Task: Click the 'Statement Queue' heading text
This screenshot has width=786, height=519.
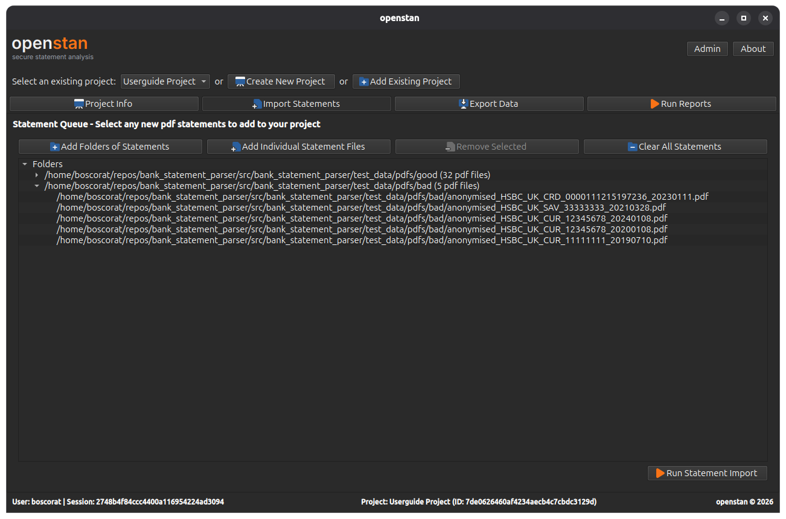Action: pyautogui.click(x=167, y=124)
